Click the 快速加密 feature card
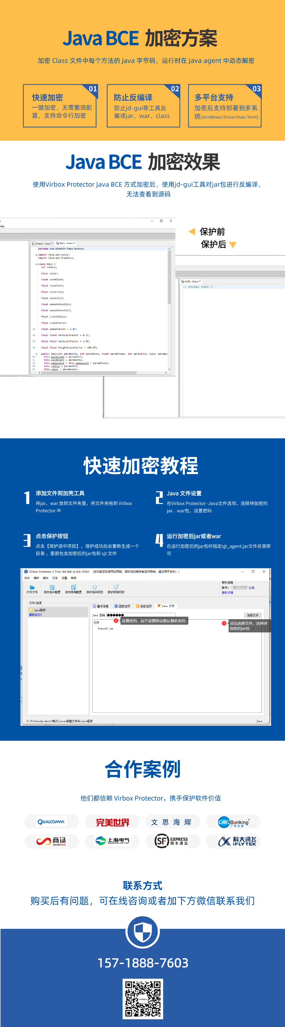This screenshot has height=1027, width=285. 60,106
